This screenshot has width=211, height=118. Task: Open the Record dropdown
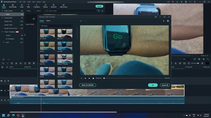(40, 11)
